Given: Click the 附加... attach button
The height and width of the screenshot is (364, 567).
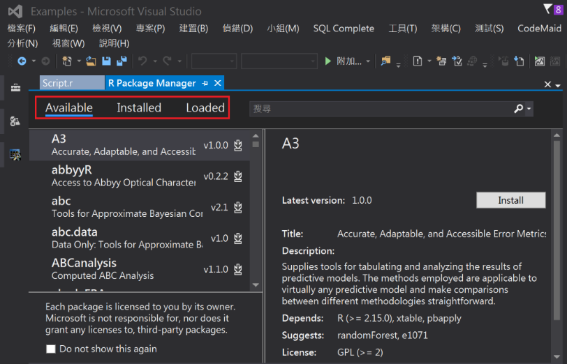Looking at the screenshot, I should [349, 61].
